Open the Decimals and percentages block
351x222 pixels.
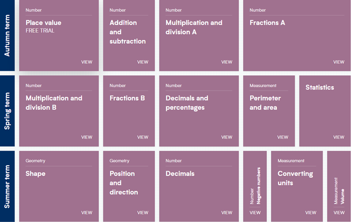(198, 111)
